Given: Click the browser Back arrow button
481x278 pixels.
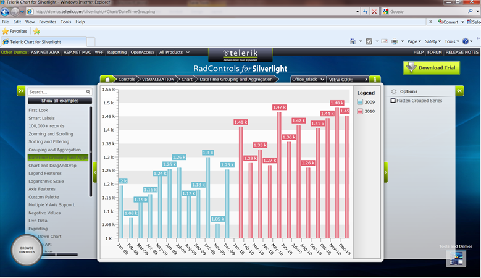Looking at the screenshot, I should click(x=5, y=12).
